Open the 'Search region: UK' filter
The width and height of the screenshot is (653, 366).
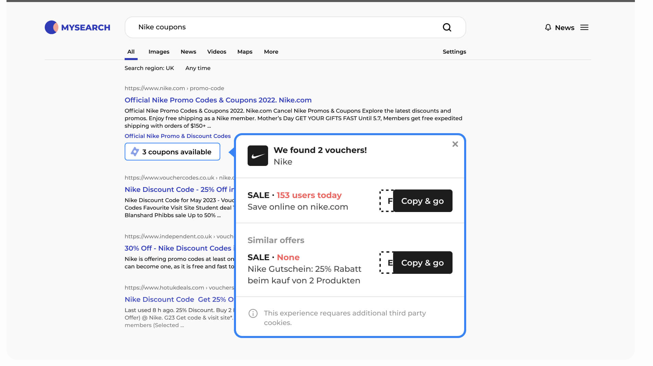pyautogui.click(x=149, y=68)
